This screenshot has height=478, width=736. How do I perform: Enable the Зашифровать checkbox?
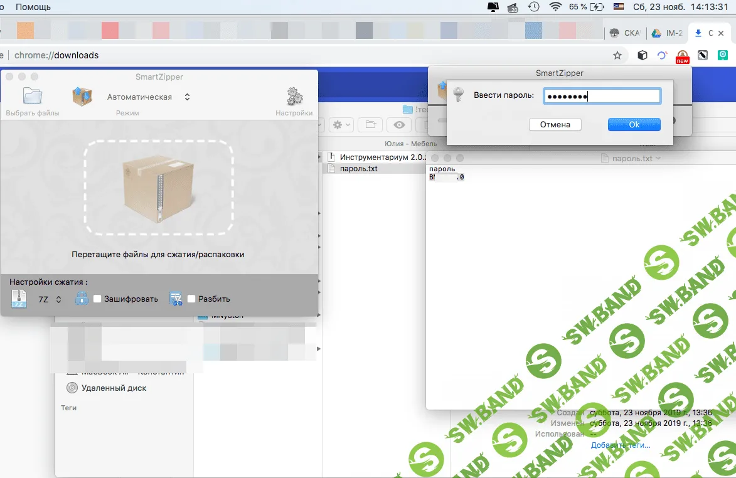coord(97,299)
